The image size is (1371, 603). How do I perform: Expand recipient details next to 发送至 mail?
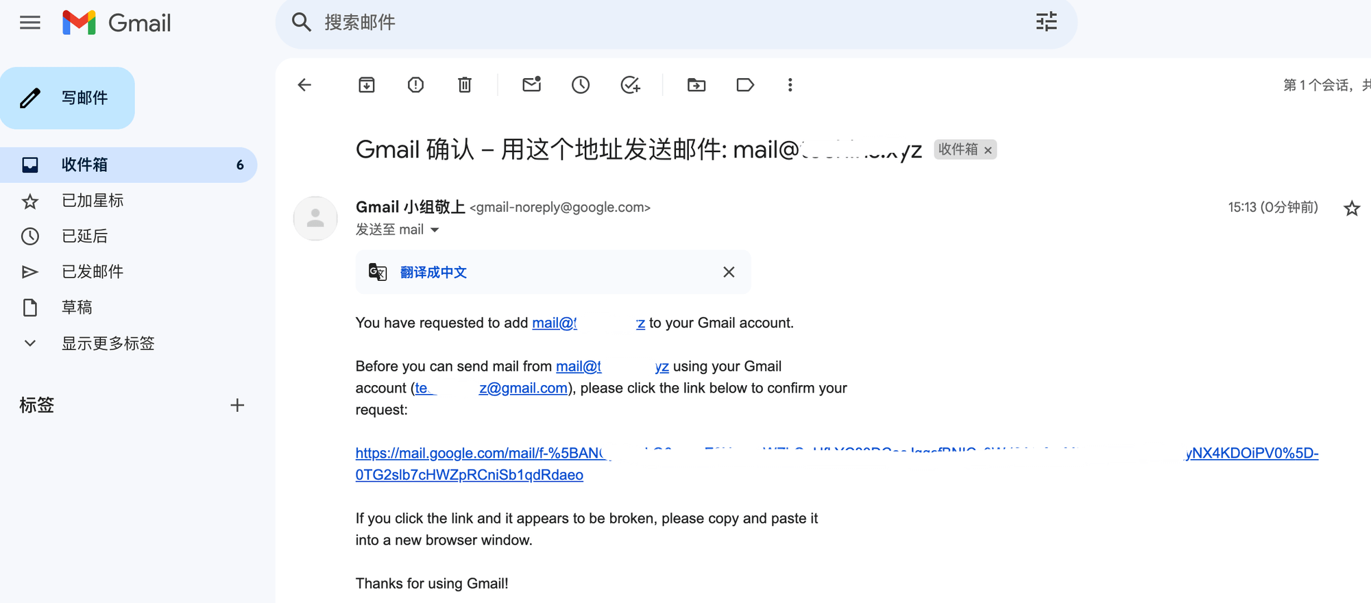pos(435,230)
